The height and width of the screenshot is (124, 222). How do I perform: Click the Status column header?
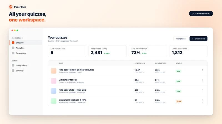(x=179, y=63)
